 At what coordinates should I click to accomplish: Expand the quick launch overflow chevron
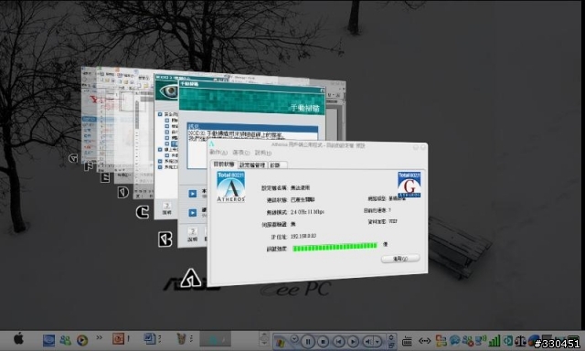click(x=99, y=338)
